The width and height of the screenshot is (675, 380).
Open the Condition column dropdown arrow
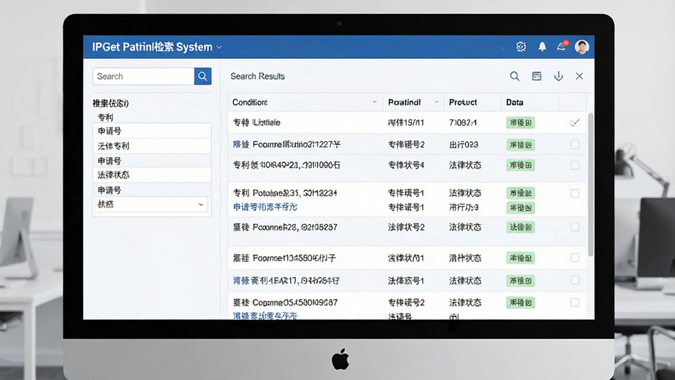click(374, 102)
